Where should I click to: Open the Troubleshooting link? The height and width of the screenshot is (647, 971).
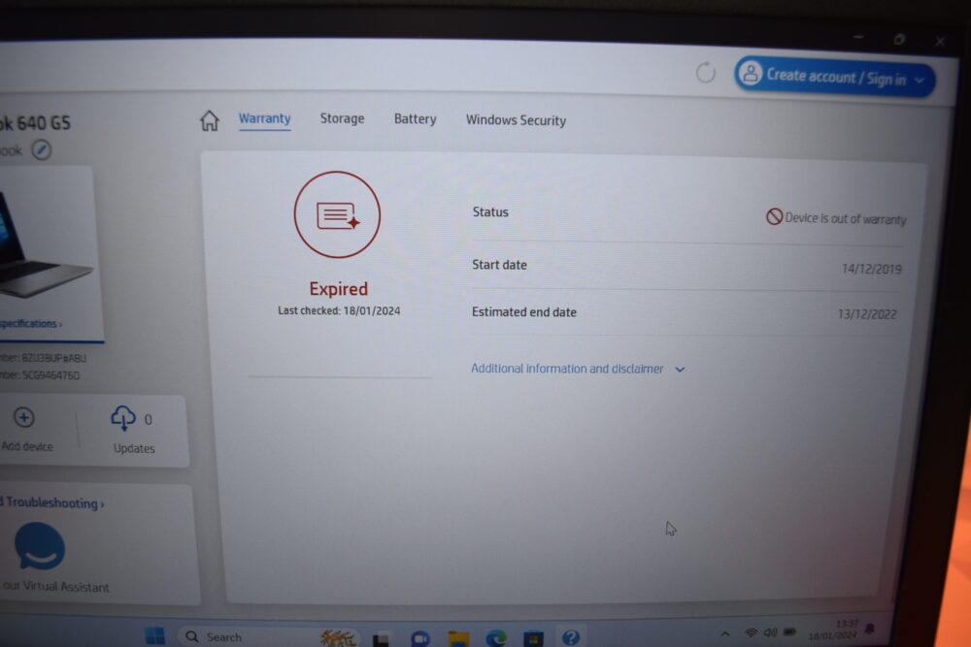pyautogui.click(x=52, y=502)
